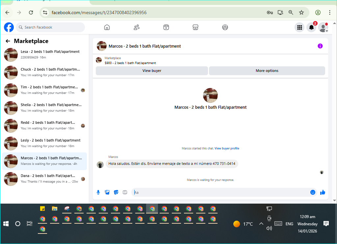
Task: Select Marcos conversation in the list
Action: (x=44, y=161)
